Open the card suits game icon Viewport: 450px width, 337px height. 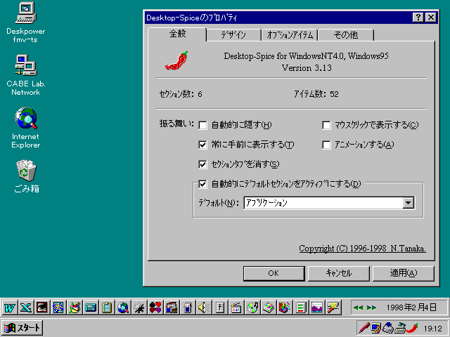155,308
